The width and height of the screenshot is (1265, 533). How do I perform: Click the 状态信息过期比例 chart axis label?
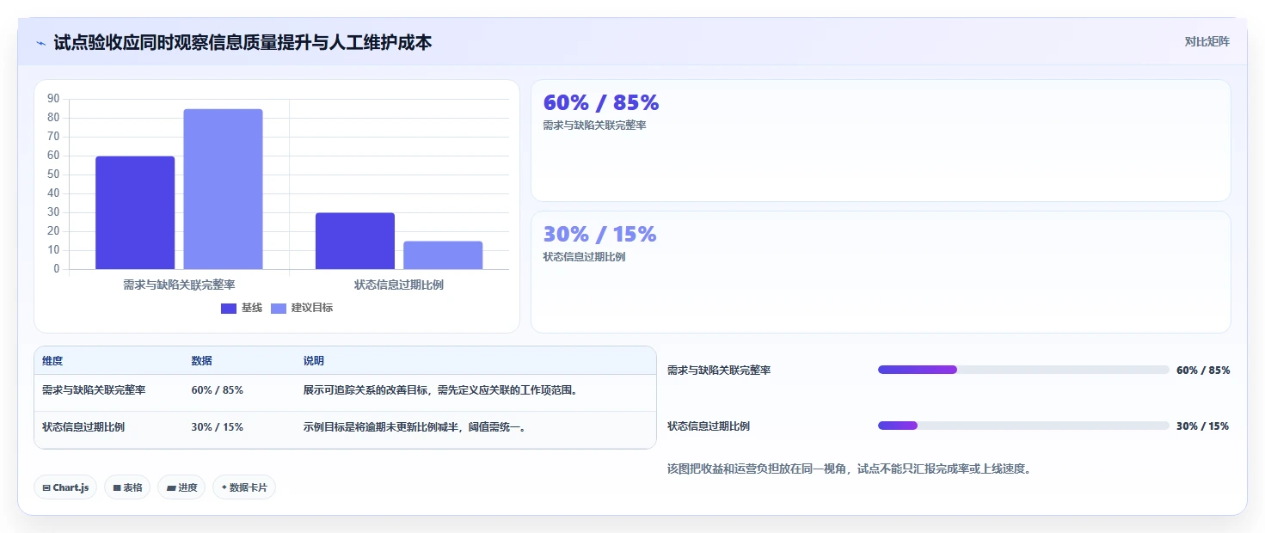[399, 285]
